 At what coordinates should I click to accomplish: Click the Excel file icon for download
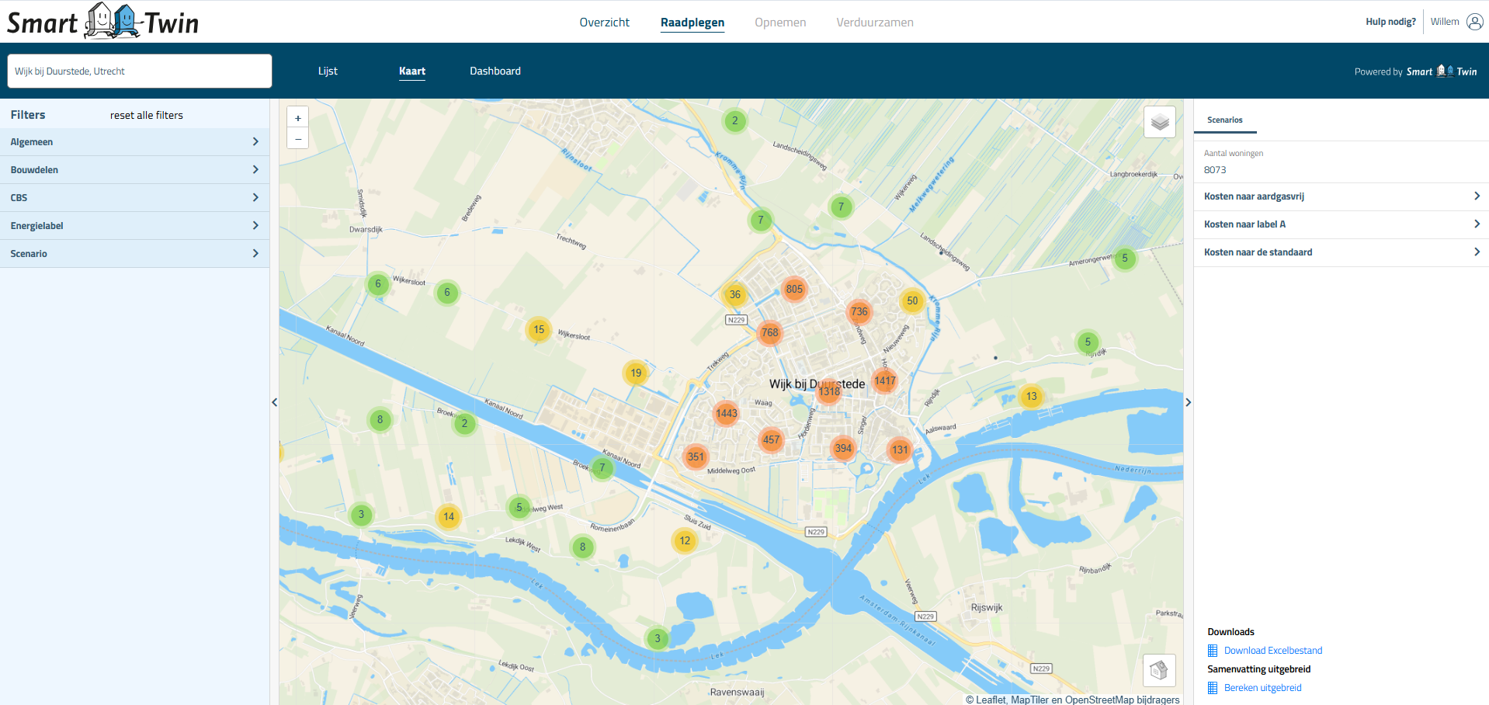[x=1213, y=651]
